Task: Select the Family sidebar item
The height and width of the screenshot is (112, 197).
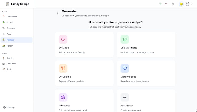Action: point(9,46)
